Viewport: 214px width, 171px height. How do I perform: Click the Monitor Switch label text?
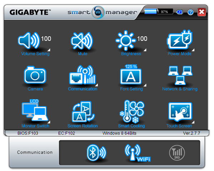pos(35,126)
